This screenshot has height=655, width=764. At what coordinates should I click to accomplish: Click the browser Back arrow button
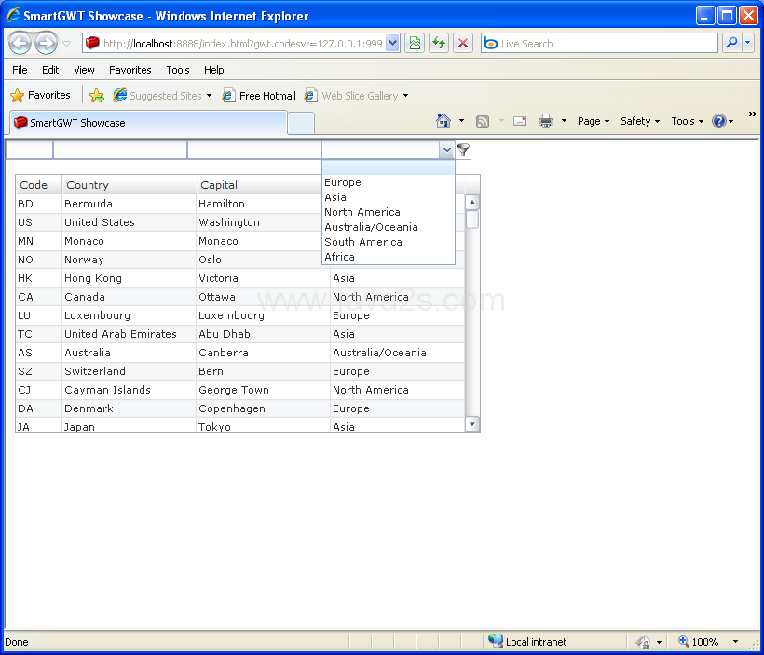click(20, 44)
